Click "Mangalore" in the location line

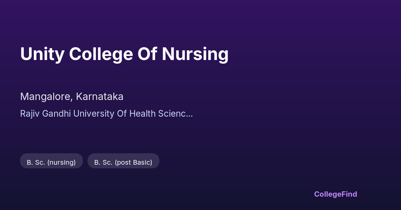pyautogui.click(x=45, y=97)
